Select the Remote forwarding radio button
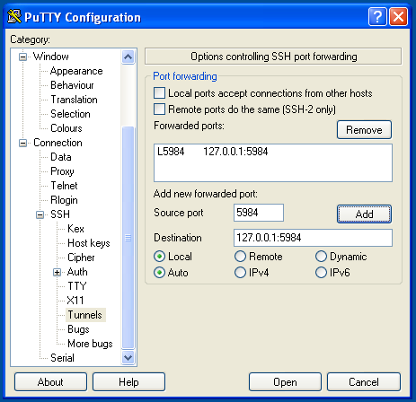Image resolution: width=416 pixels, height=402 pixels. click(240, 257)
